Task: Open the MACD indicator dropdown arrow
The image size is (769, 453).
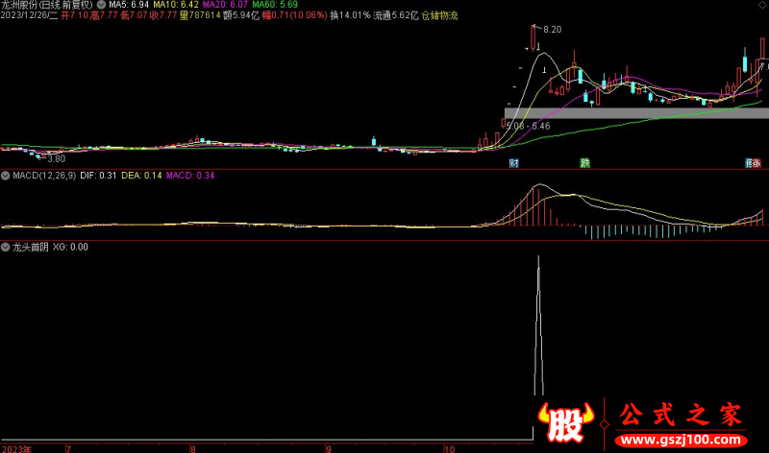Action: (6, 176)
